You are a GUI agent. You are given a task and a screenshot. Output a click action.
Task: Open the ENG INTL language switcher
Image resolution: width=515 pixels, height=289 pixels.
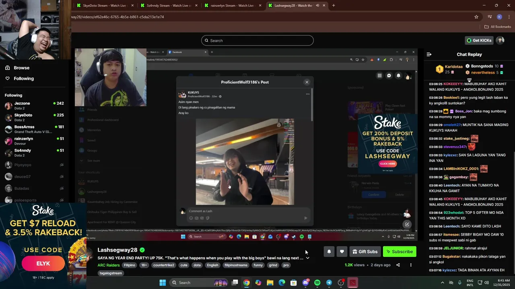point(470,283)
